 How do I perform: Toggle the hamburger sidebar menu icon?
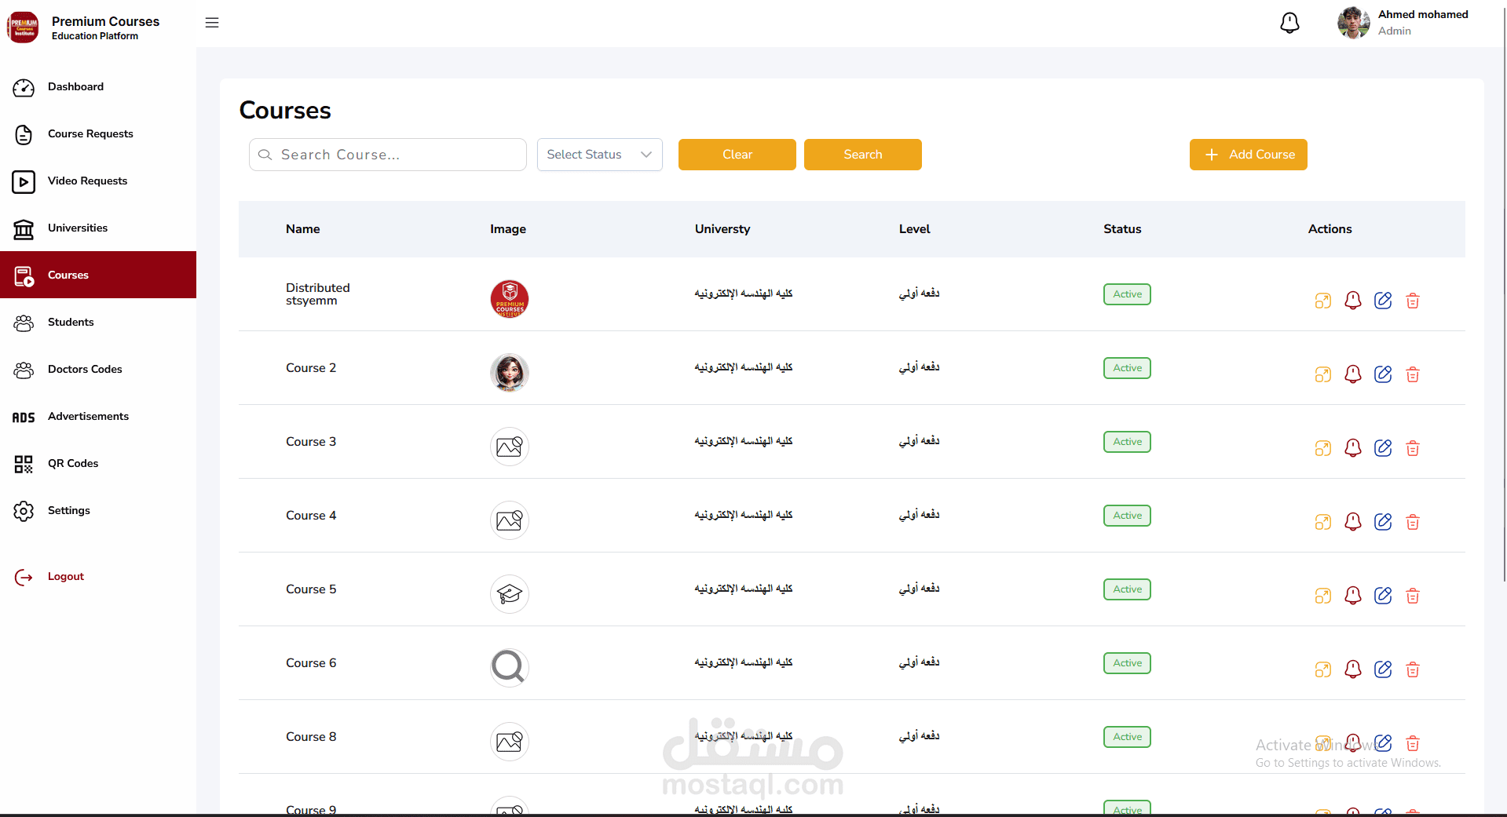212,23
